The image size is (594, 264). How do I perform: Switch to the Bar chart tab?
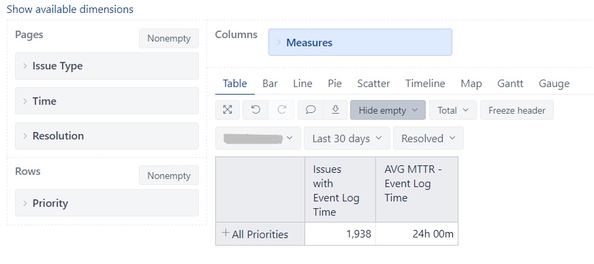coord(270,84)
